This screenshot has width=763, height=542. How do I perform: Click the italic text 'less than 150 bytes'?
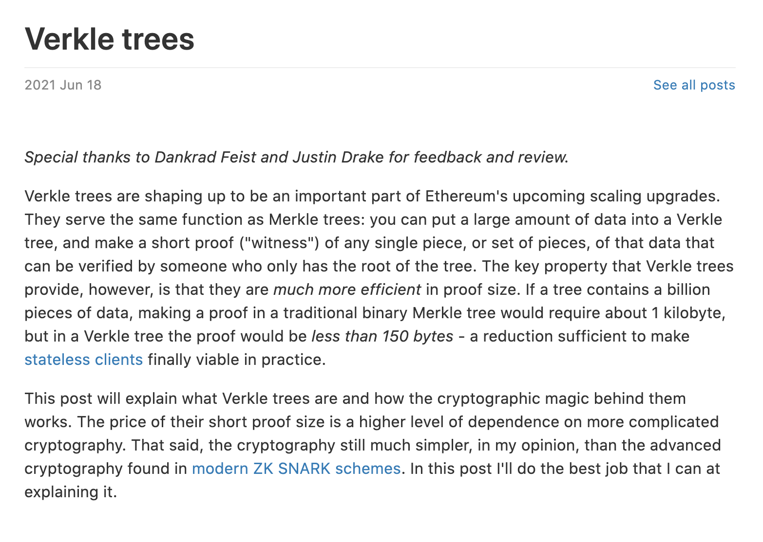tap(382, 336)
